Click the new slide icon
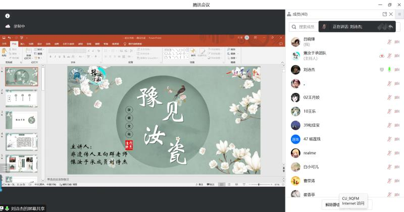The width and height of the screenshot is (404, 212). tap(29, 52)
